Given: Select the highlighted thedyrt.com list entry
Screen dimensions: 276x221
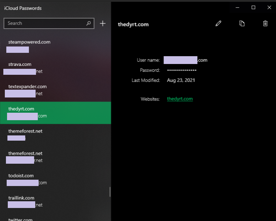Looking at the screenshot, I should [55, 113].
